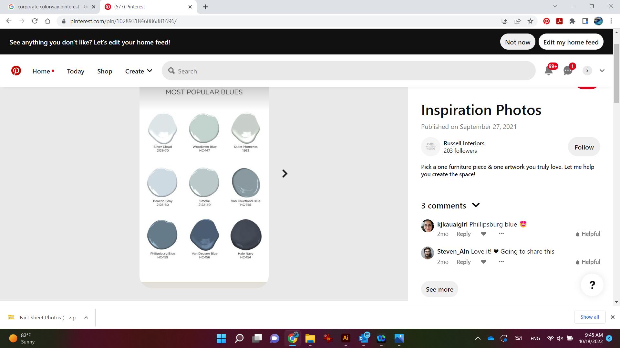Bookmark this page with star icon

(530, 21)
